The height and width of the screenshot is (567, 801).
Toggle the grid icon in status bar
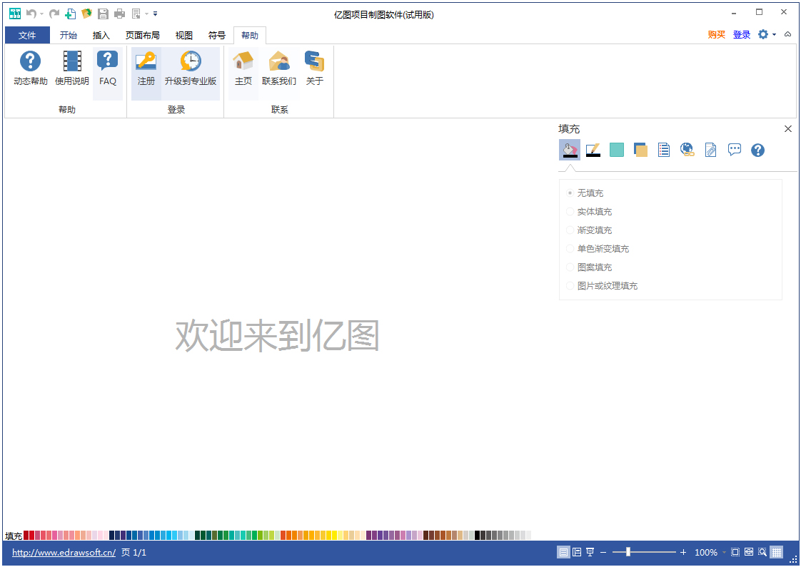point(777,552)
